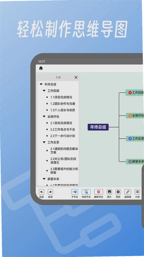The width and height of the screenshot is (144, 257).
Task: Select the 展望未来 mind map node
Action: pyautogui.click(x=135, y=162)
